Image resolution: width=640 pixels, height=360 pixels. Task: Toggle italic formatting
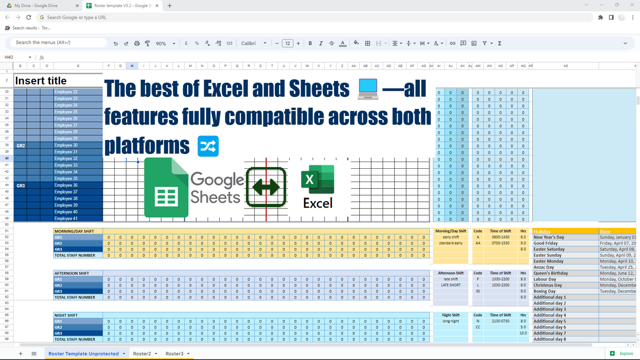tap(321, 43)
